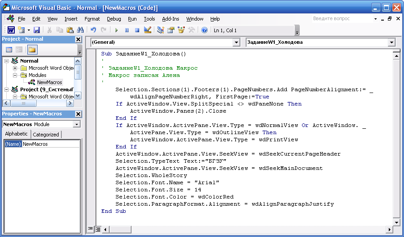The height and width of the screenshot is (237, 404).
Task: Open the Insert object dropdown arrow
Action: [x=29, y=30]
